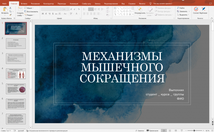Open the comments speech-bubble icon at top right
Image resolution: width=214 pixels, height=132 pixels.
coord(210,3)
